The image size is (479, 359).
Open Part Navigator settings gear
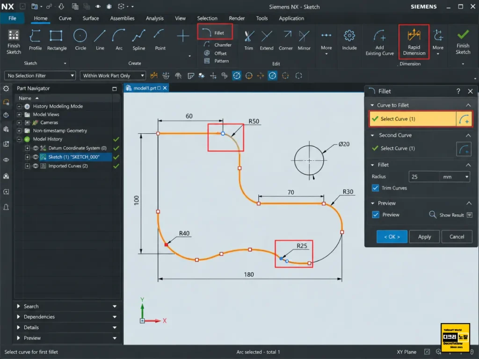coord(6,88)
